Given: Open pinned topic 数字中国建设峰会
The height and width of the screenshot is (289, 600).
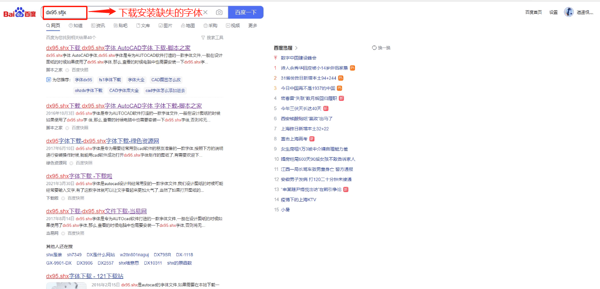Looking at the screenshot, I should [x=298, y=58].
